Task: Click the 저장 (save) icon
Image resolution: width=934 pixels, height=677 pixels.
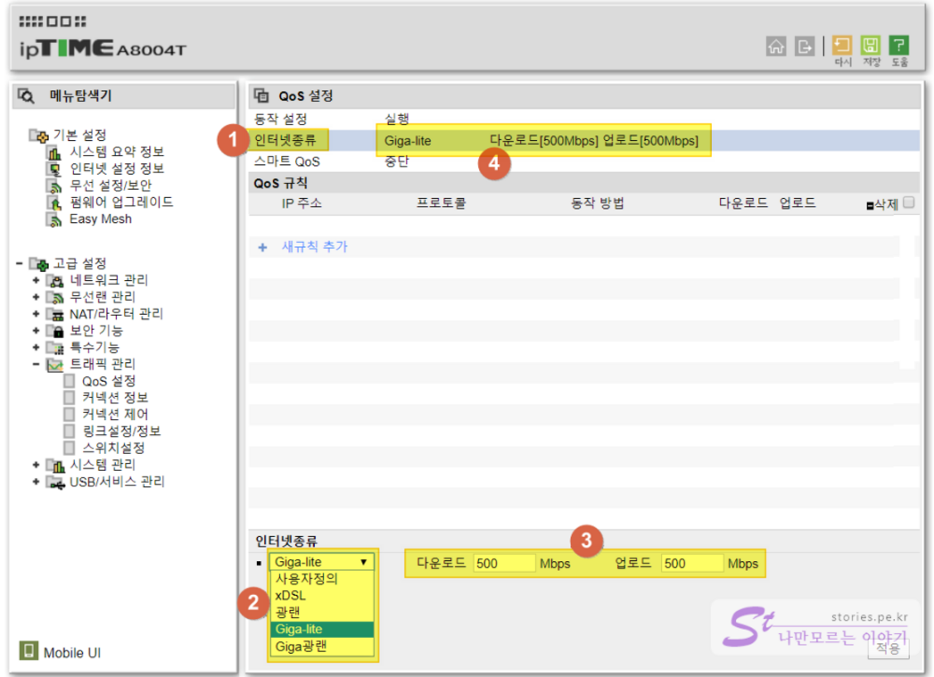Action: pos(870,46)
